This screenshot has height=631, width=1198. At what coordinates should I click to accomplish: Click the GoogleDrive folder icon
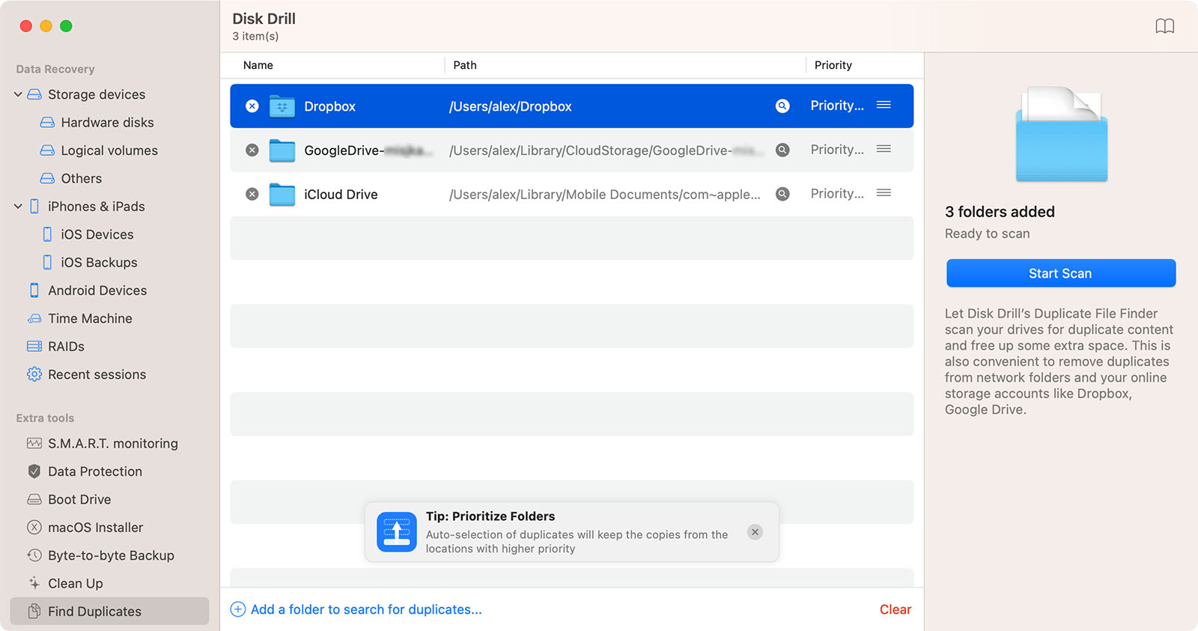point(282,150)
